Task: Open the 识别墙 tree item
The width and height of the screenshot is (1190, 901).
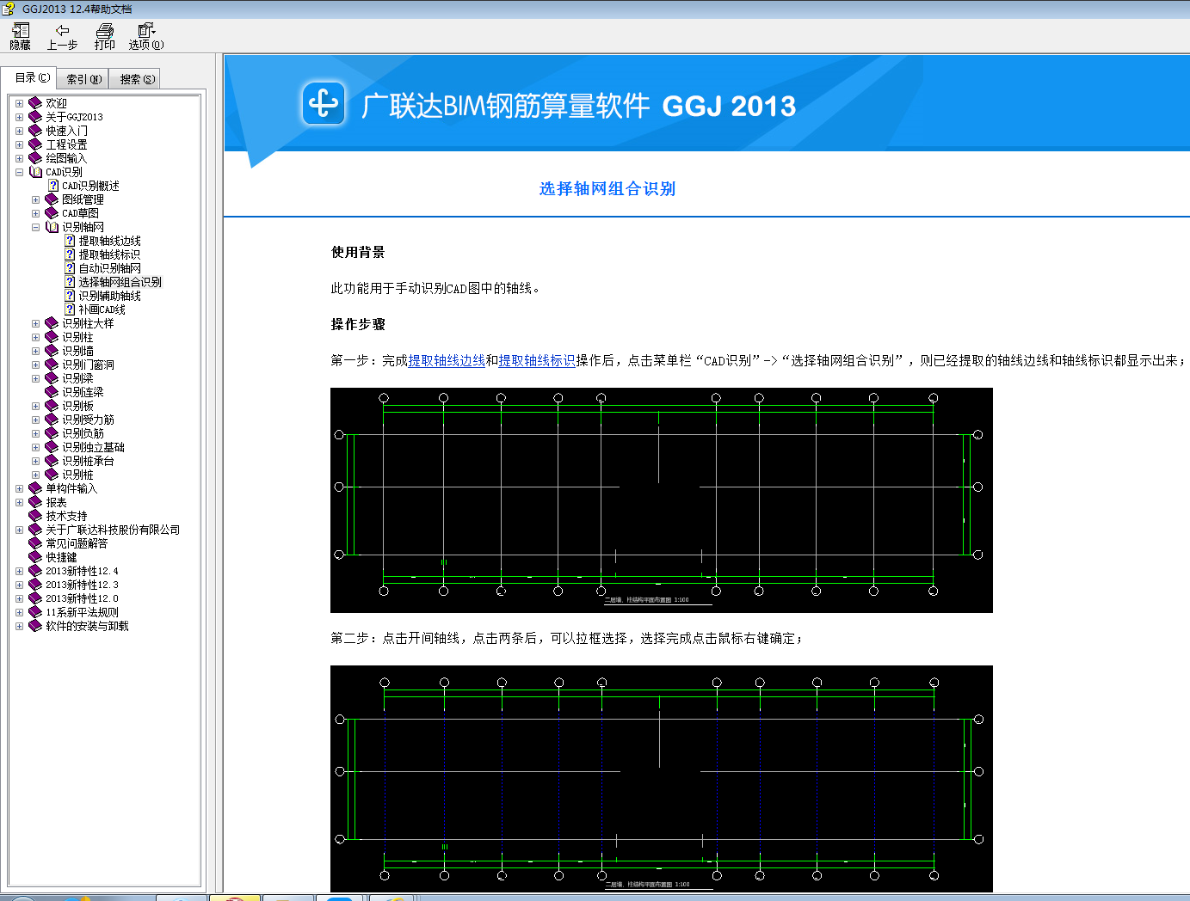Action: click(x=77, y=351)
